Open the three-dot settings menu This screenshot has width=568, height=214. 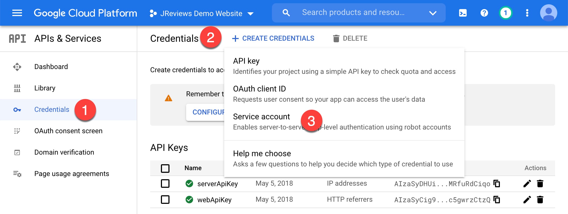527,13
